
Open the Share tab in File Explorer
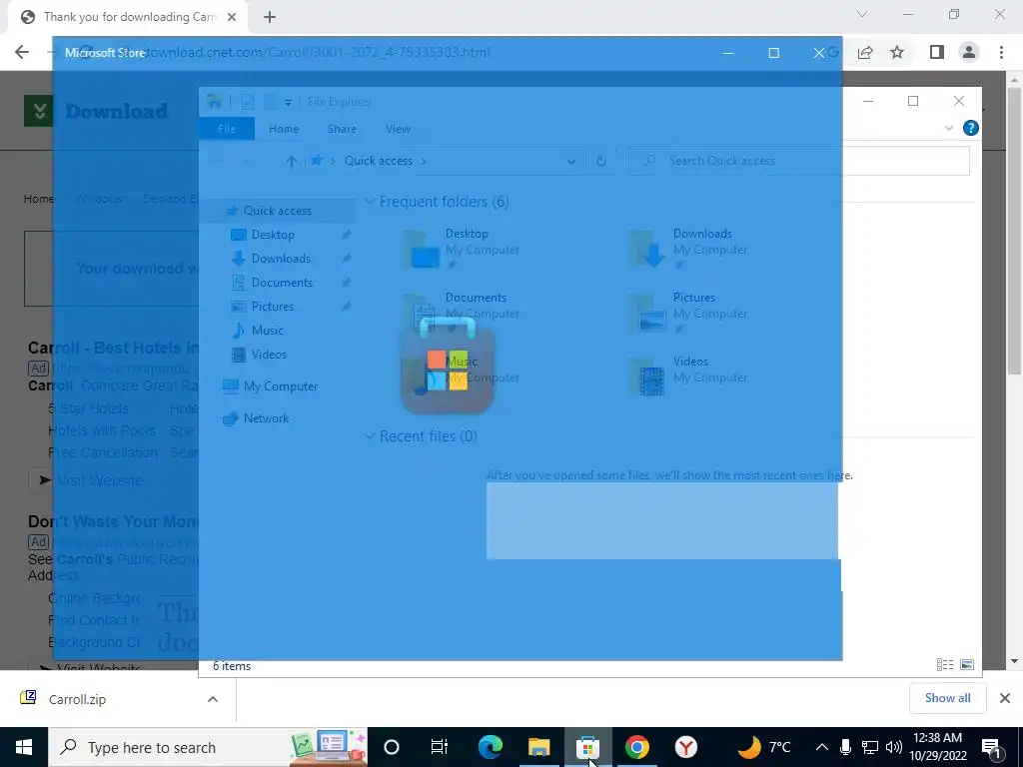[342, 129]
